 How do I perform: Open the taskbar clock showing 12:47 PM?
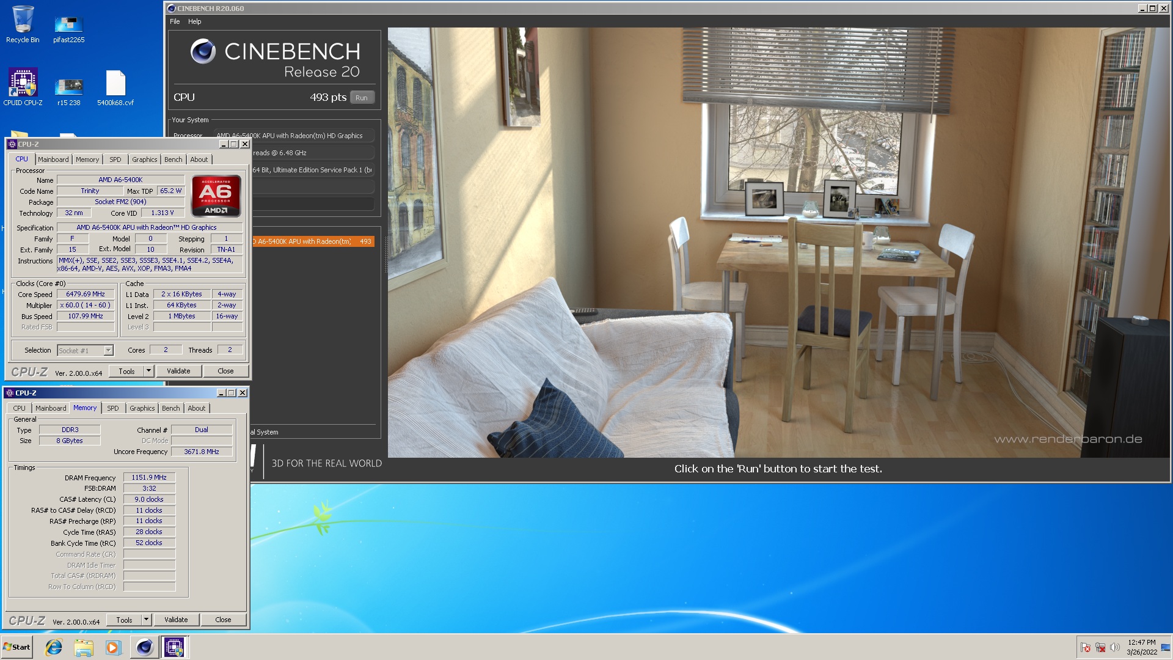click(1141, 647)
